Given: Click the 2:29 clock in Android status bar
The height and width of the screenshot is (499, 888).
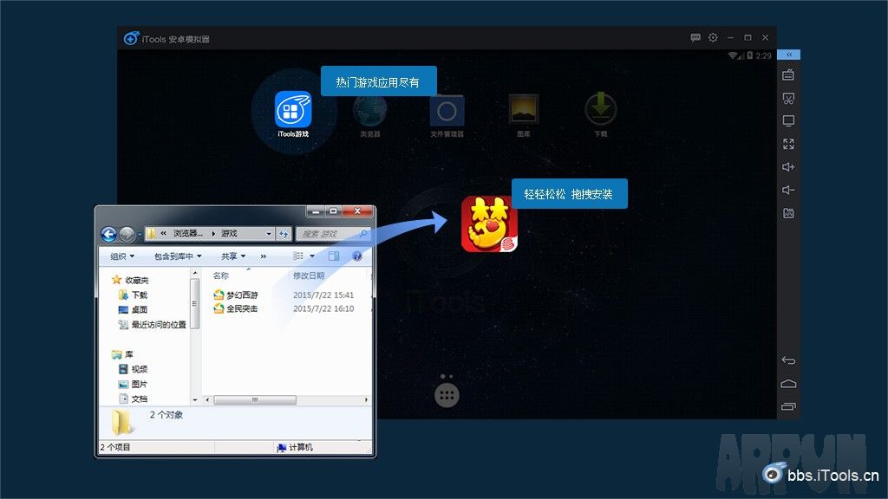Looking at the screenshot, I should click(x=763, y=55).
